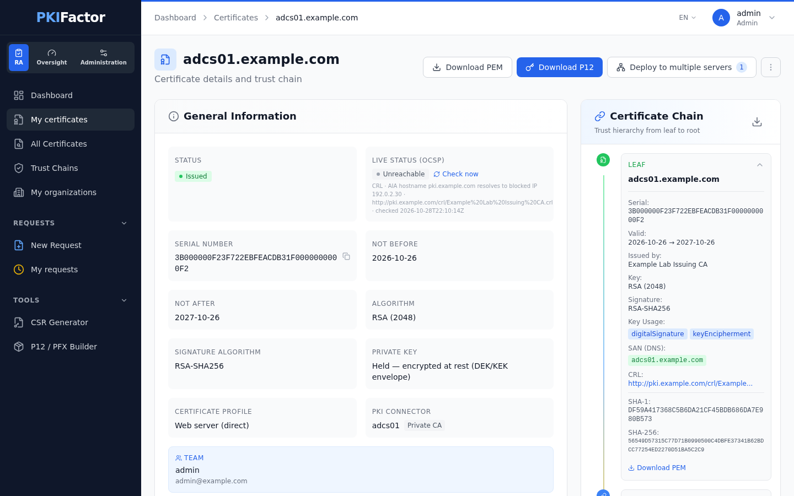
Task: Open the CRL URL link in chain
Action: [690, 384]
